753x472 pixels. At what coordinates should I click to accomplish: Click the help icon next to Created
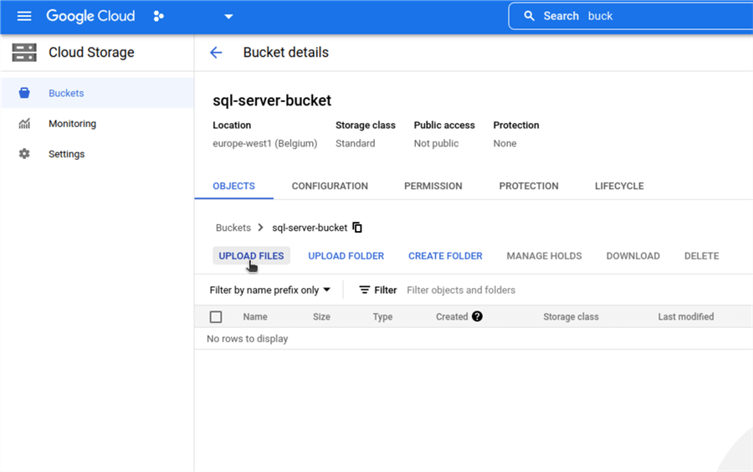[x=477, y=316]
